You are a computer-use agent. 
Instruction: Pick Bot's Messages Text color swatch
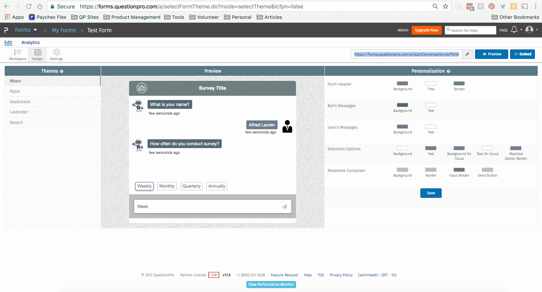(x=431, y=105)
